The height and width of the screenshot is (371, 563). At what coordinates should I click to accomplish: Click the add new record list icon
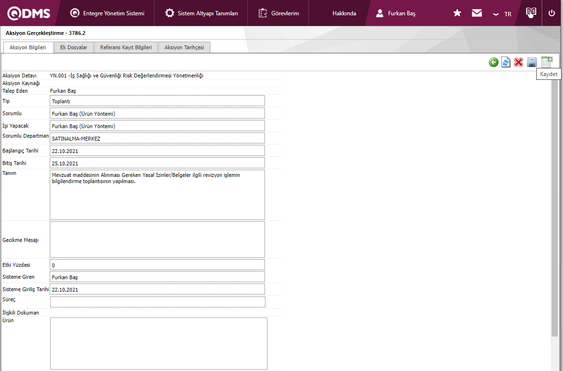coord(546,62)
